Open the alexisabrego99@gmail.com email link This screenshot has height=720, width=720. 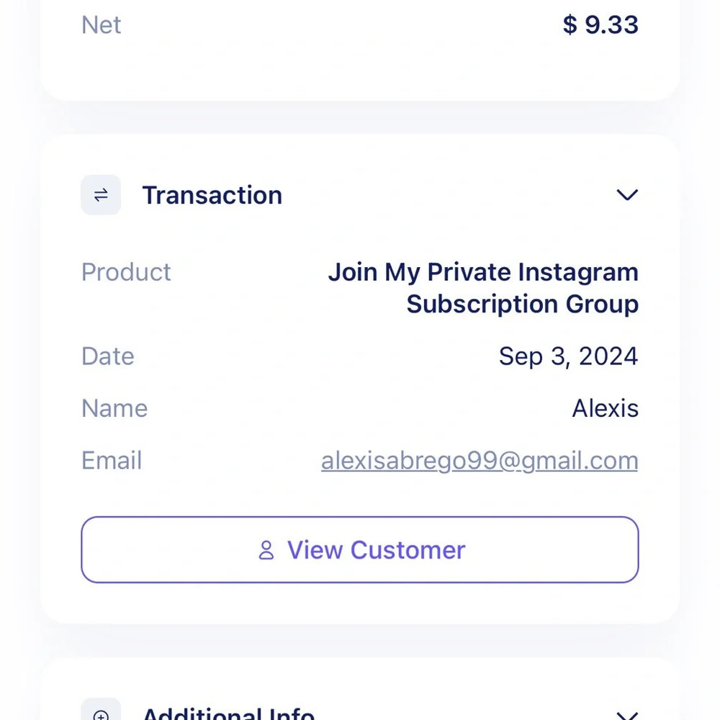(480, 461)
